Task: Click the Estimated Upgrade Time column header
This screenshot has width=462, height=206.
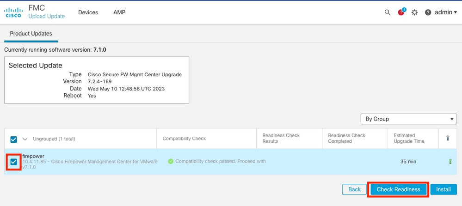Action: 409,138
